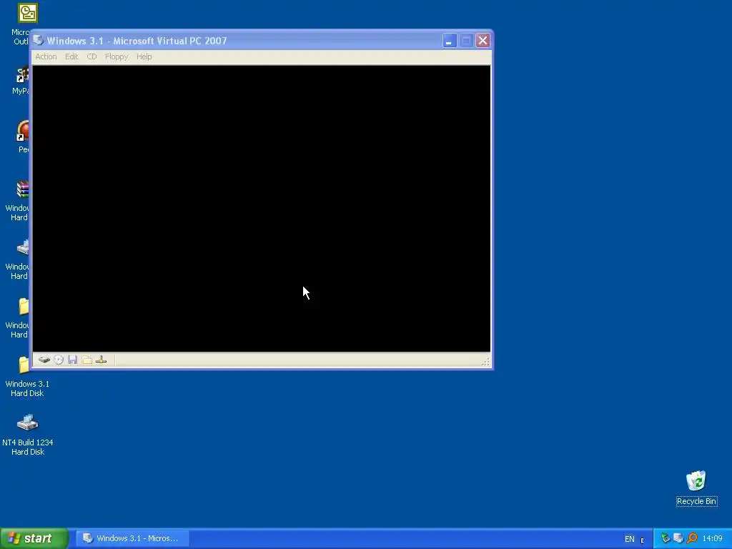Click the Start button
Screen dimensions: 732x549
34,538
